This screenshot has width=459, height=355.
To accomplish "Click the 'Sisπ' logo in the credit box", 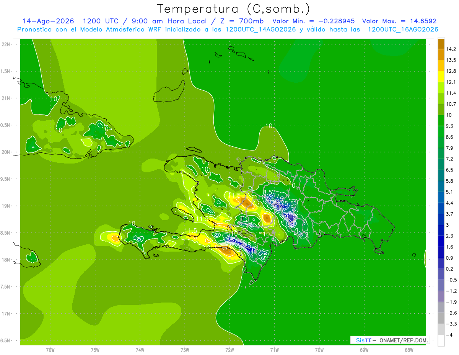I will (x=363, y=340).
